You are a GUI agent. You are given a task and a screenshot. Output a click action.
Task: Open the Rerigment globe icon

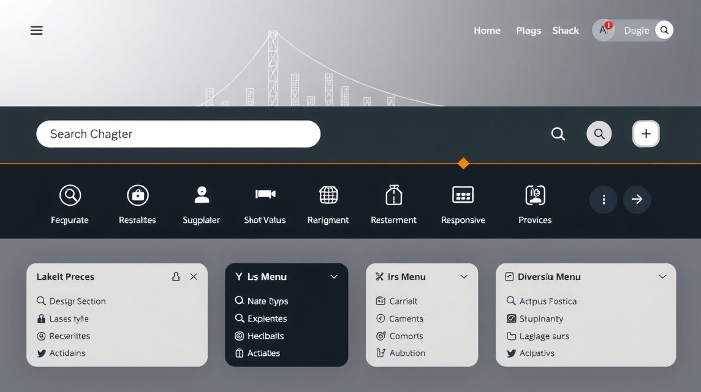click(328, 195)
